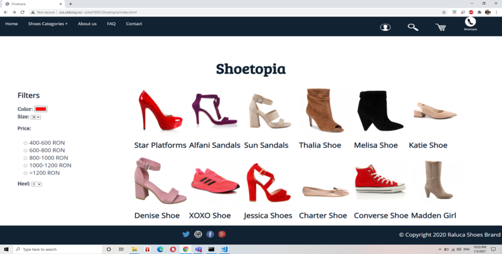Viewport: 502px width, 254px height.
Task: Open the new tab plus button
Action: pyautogui.click(x=71, y=4)
